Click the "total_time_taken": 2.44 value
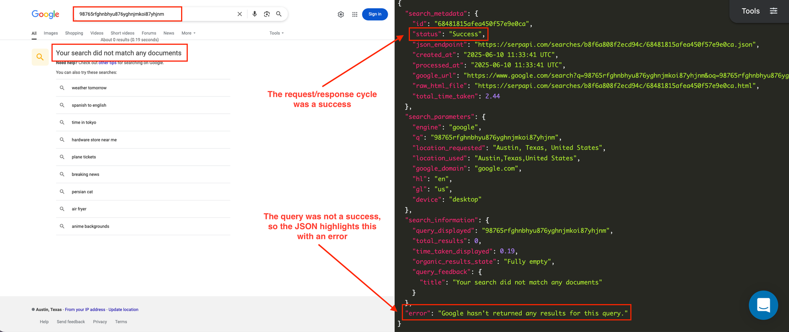 coord(492,96)
